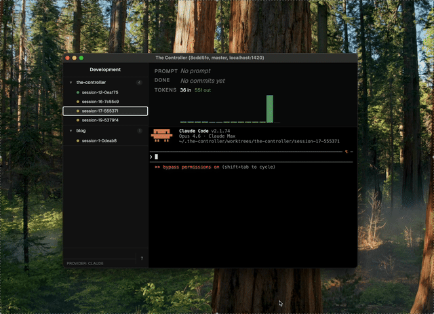Select session-17-555371 in sidebar
434x314 pixels.
click(x=105, y=111)
